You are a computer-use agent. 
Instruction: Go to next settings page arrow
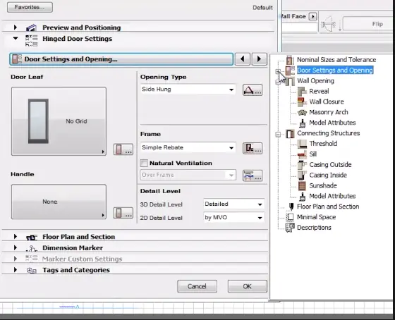tap(260, 59)
